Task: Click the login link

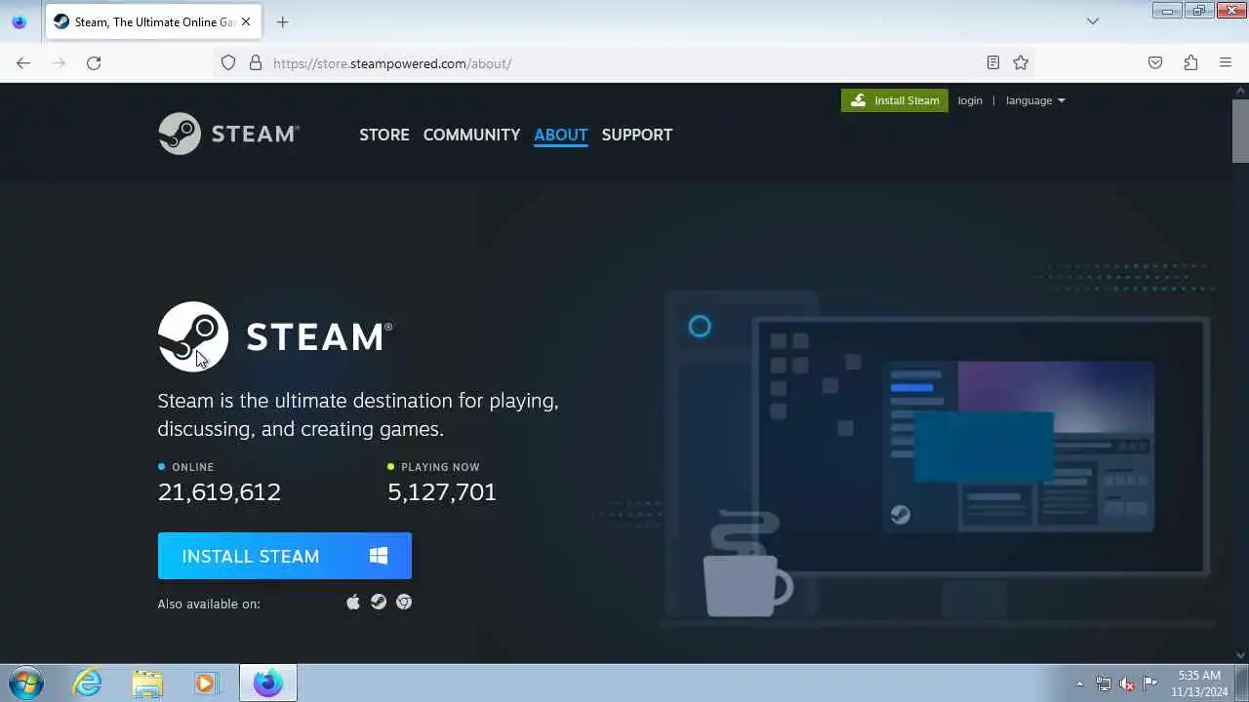Action: (x=970, y=100)
